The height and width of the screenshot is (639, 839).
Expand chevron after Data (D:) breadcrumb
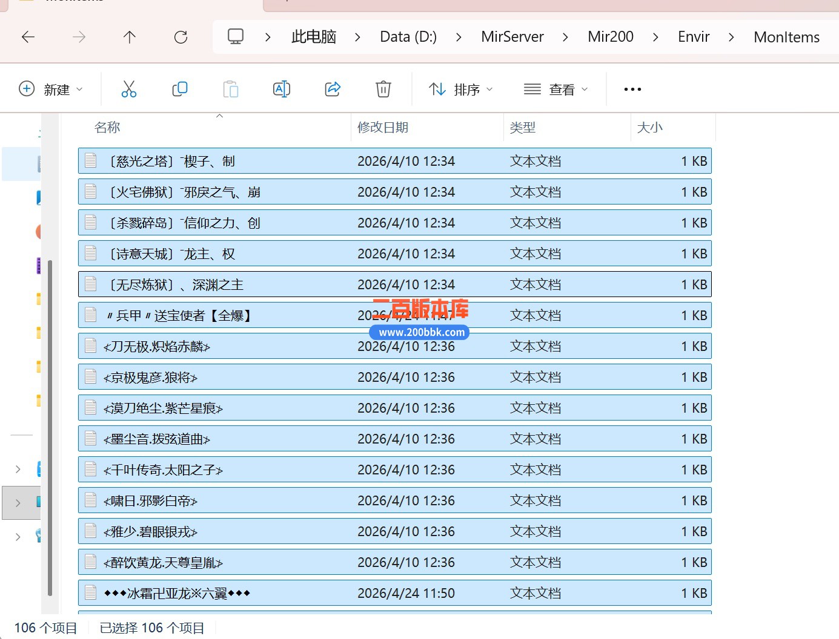459,37
